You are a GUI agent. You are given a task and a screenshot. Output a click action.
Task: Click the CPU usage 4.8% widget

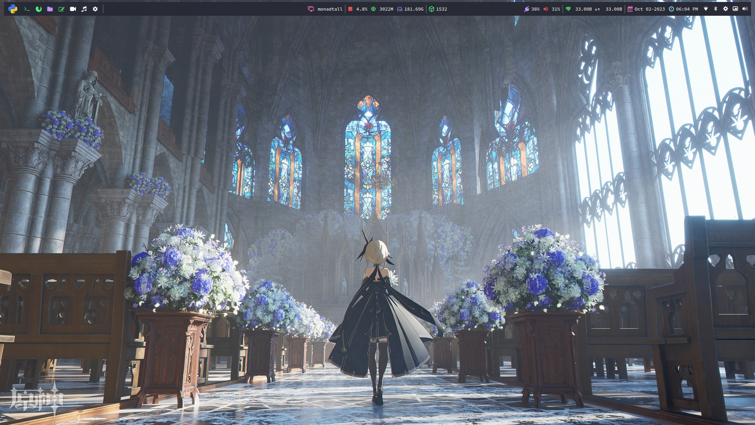point(361,9)
